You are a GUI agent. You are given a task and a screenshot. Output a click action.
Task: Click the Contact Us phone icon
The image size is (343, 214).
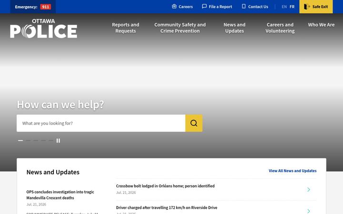point(244,6)
